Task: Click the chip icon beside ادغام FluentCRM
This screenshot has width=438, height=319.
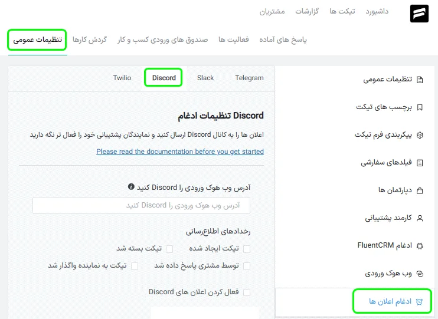Action: click(420, 246)
